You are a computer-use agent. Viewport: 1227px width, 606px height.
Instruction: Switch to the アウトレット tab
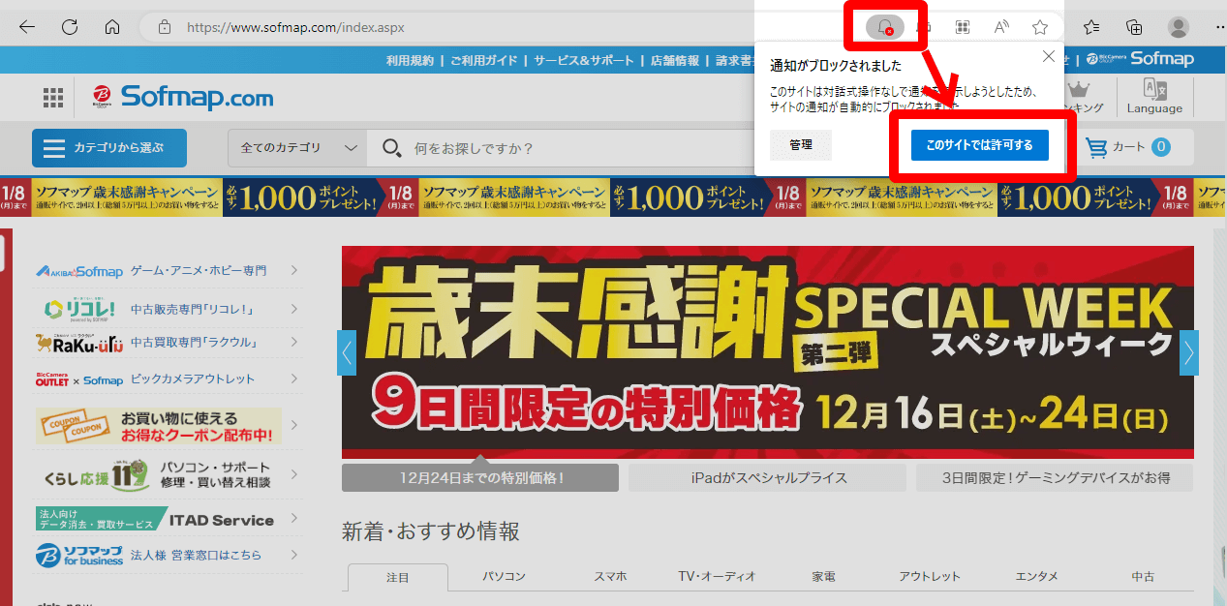pyautogui.click(x=930, y=577)
